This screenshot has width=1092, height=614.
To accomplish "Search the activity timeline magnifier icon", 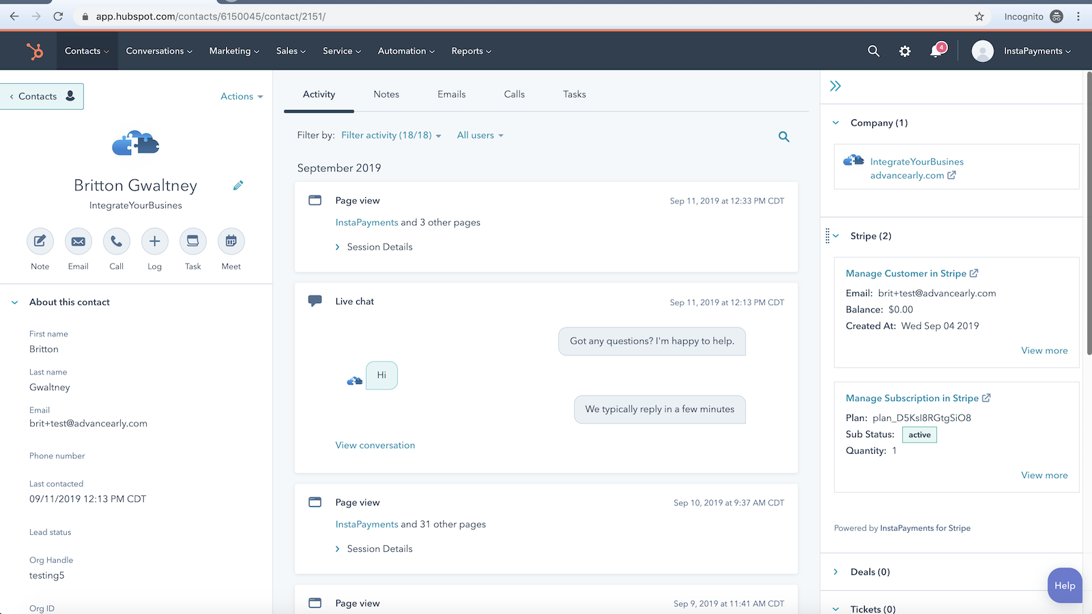I will (784, 136).
